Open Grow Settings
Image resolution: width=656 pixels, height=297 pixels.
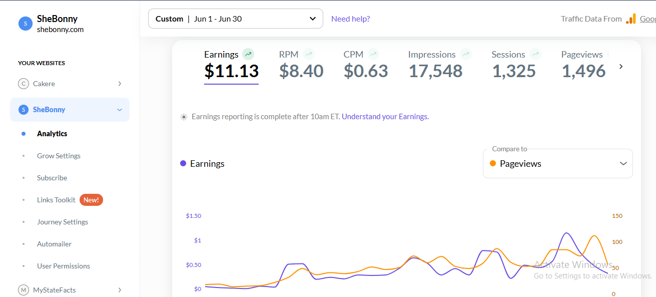pos(59,156)
